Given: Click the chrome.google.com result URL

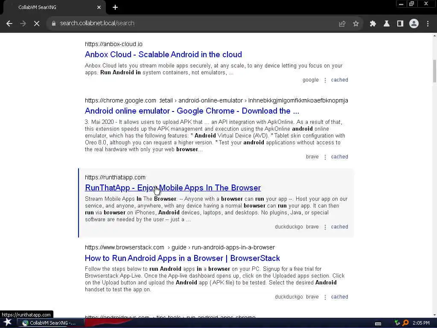Looking at the screenshot, I should [x=216, y=100].
